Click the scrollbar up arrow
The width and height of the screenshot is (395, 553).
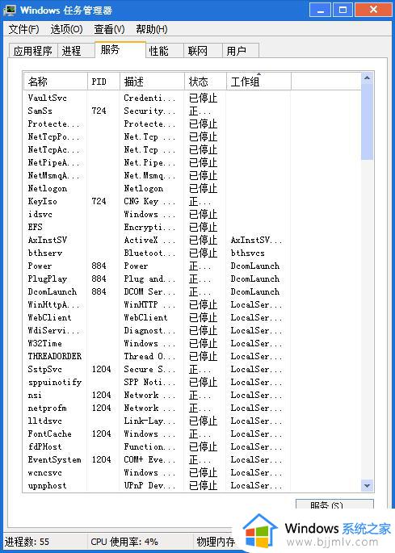(x=367, y=78)
